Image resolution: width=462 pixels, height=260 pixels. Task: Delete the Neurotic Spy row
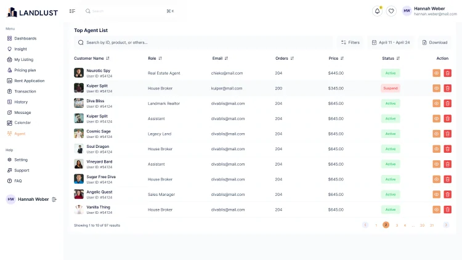pos(447,73)
